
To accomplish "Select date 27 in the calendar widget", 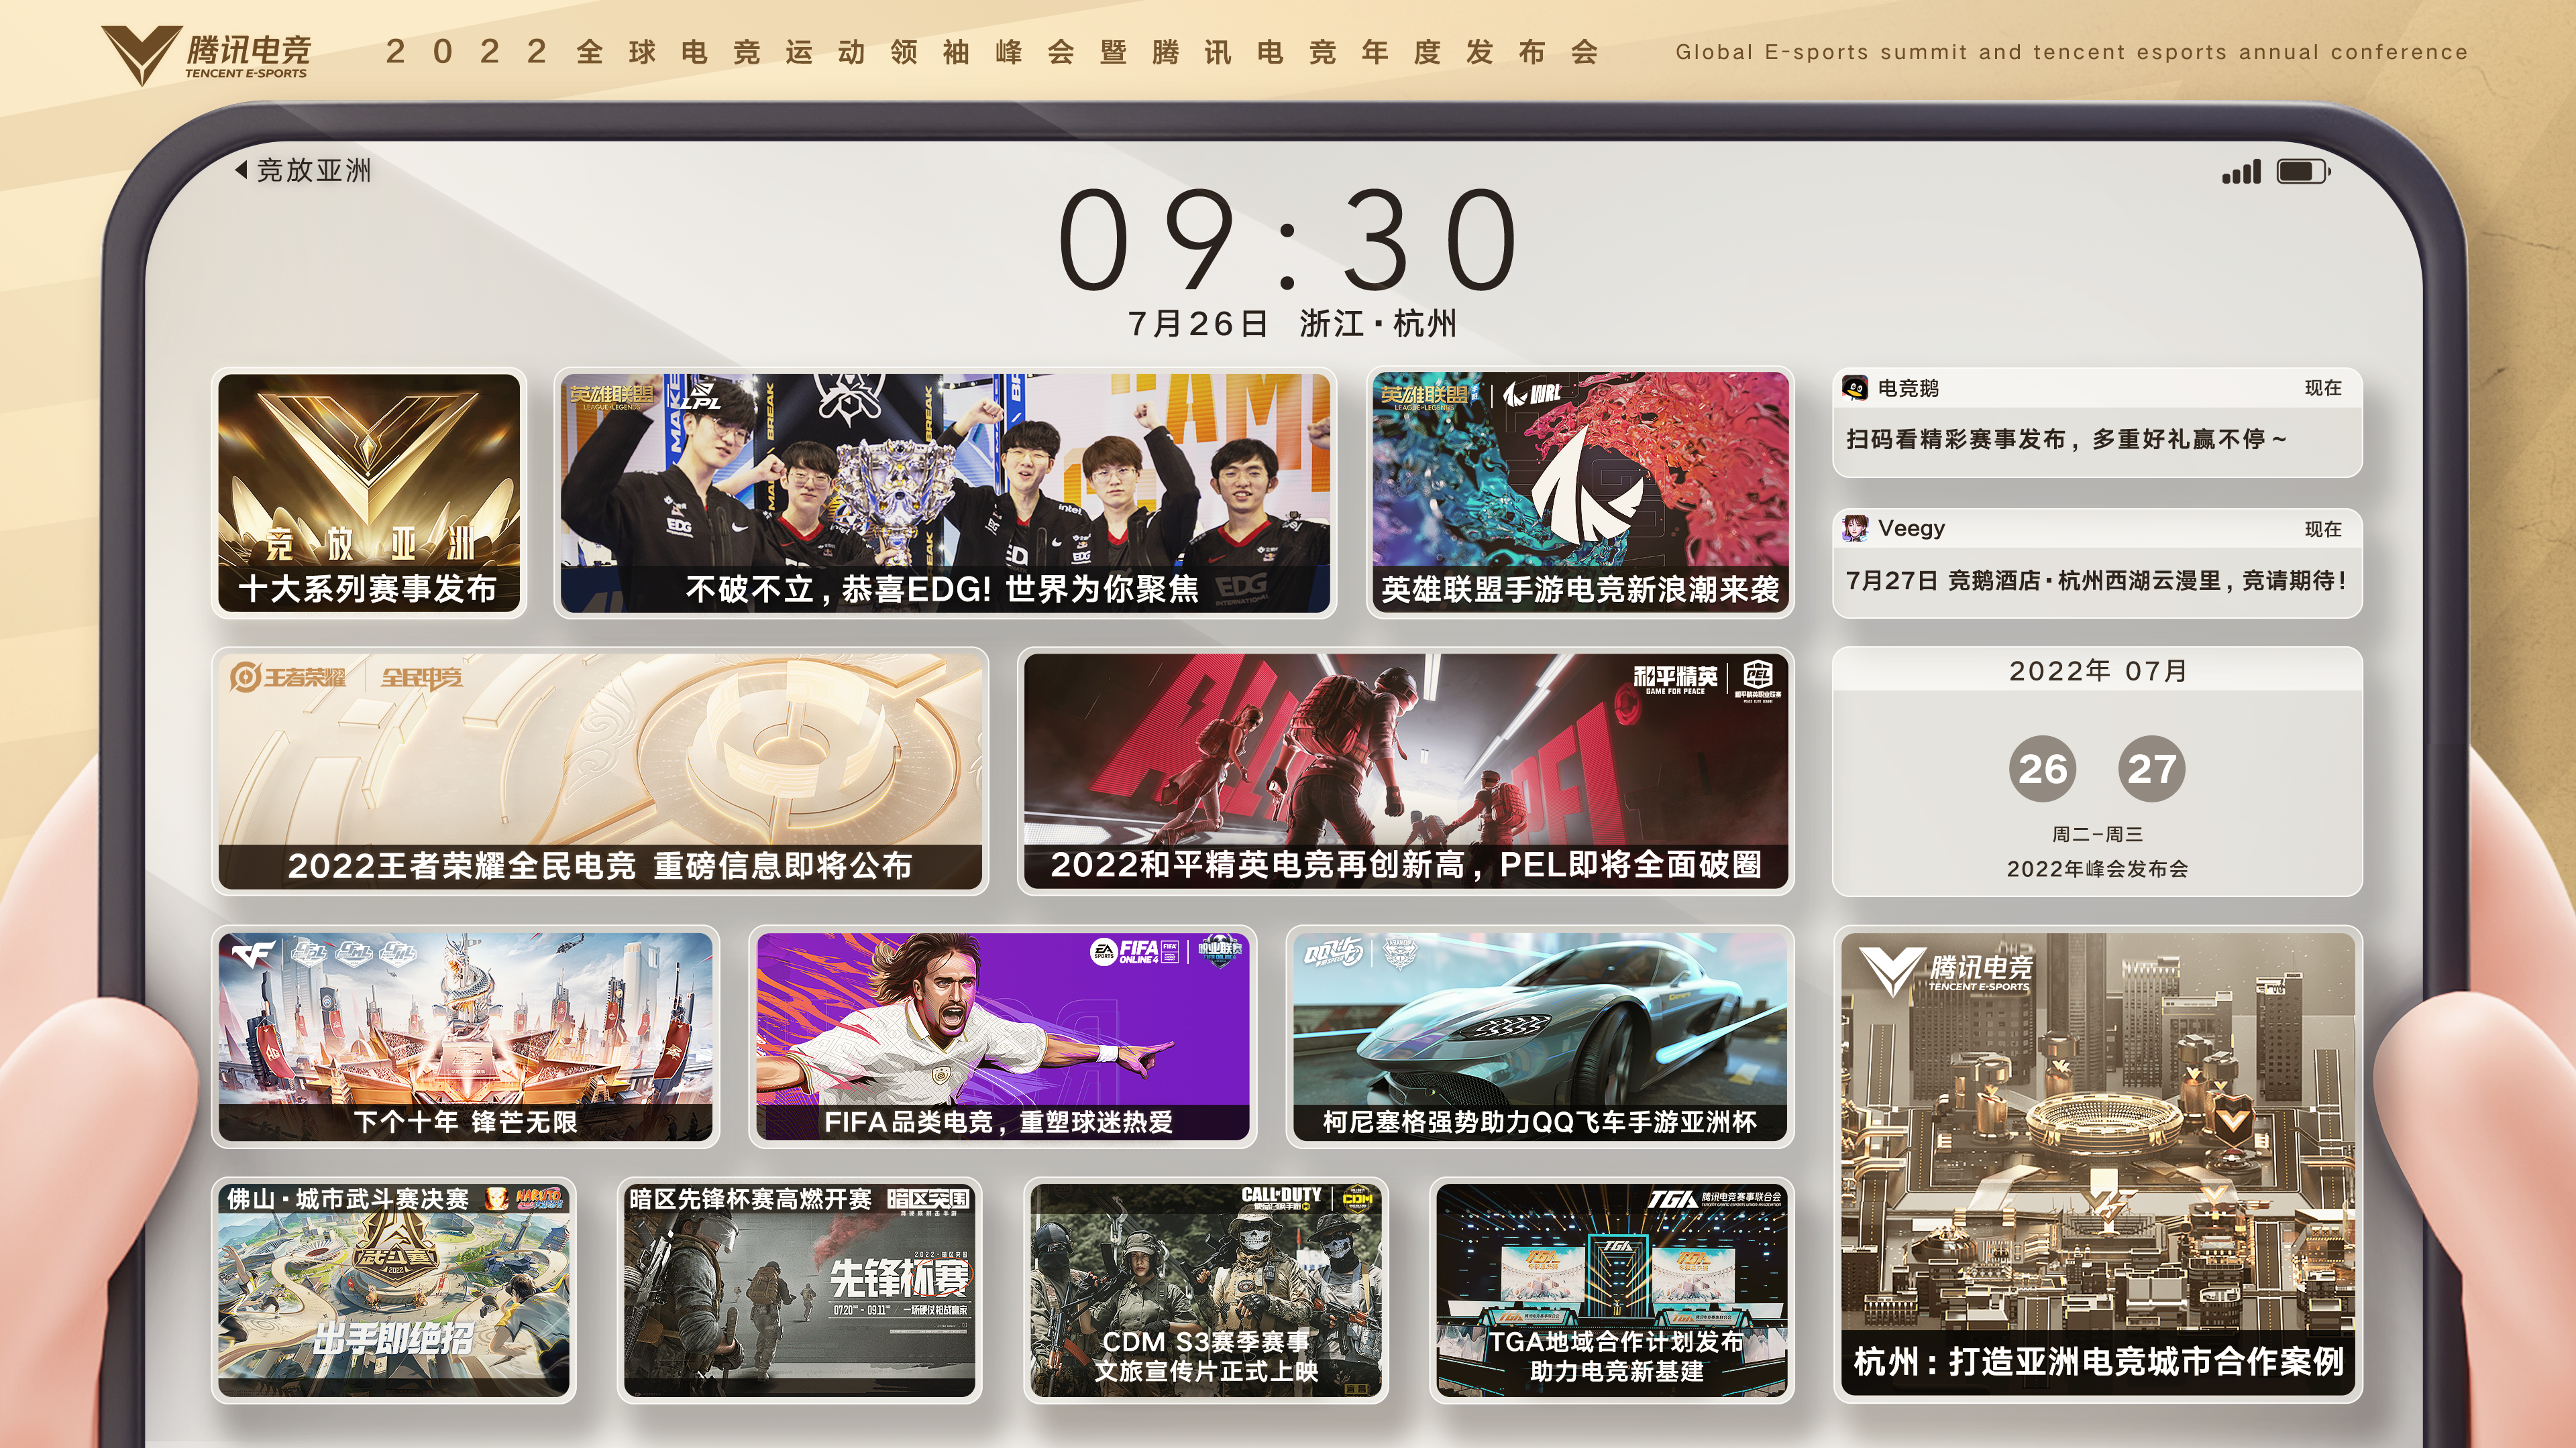I will [2151, 768].
